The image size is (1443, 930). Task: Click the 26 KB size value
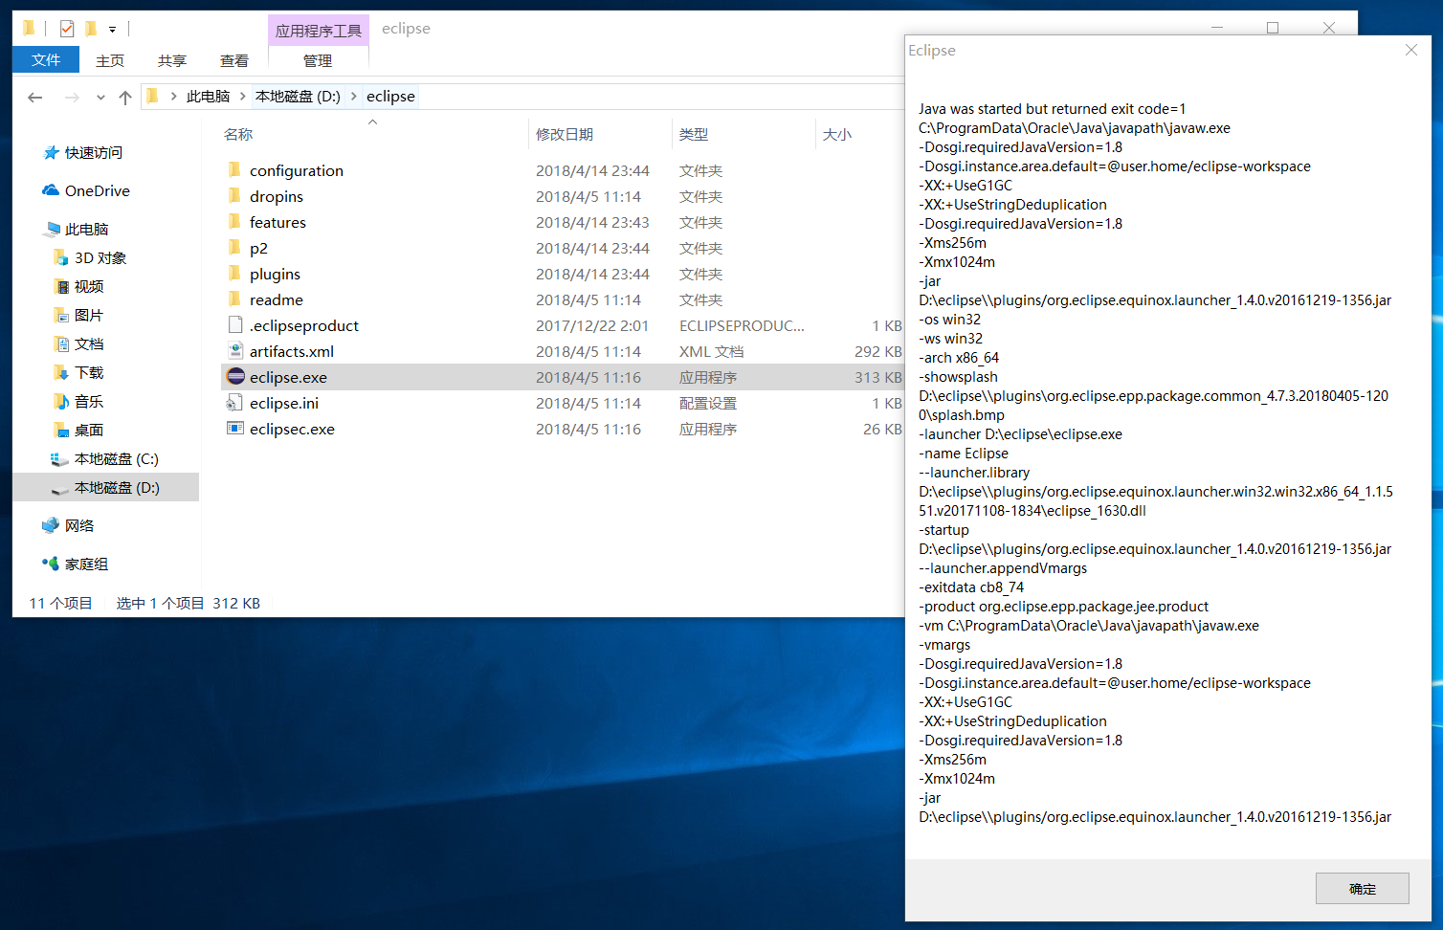point(882,429)
